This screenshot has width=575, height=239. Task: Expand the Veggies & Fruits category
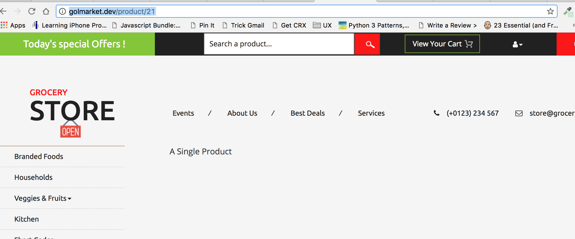point(43,198)
